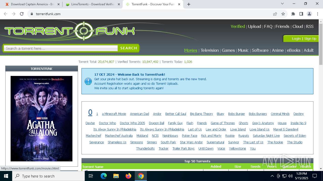
Task: Open the Upload link
Action: pyautogui.click(x=254, y=26)
